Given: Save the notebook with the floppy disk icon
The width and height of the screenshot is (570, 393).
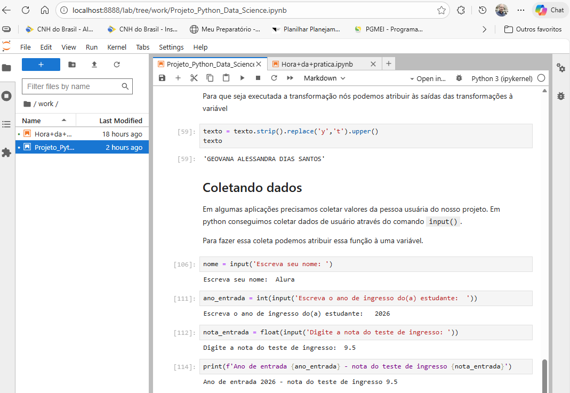Looking at the screenshot, I should point(162,78).
